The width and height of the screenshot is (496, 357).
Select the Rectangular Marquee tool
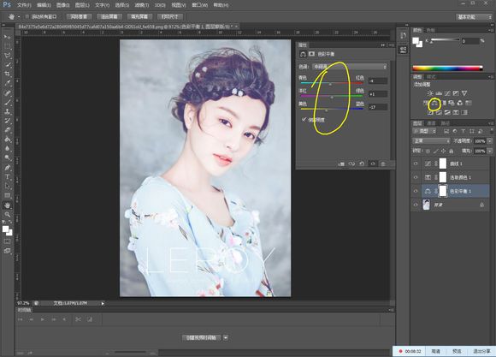[x=7, y=46]
